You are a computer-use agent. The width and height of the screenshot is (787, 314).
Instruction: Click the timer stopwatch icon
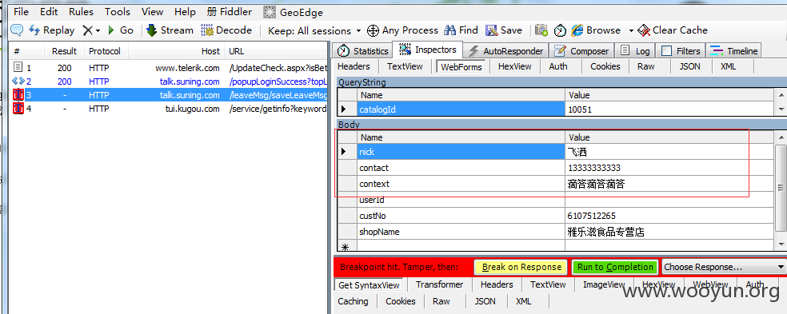[560, 30]
